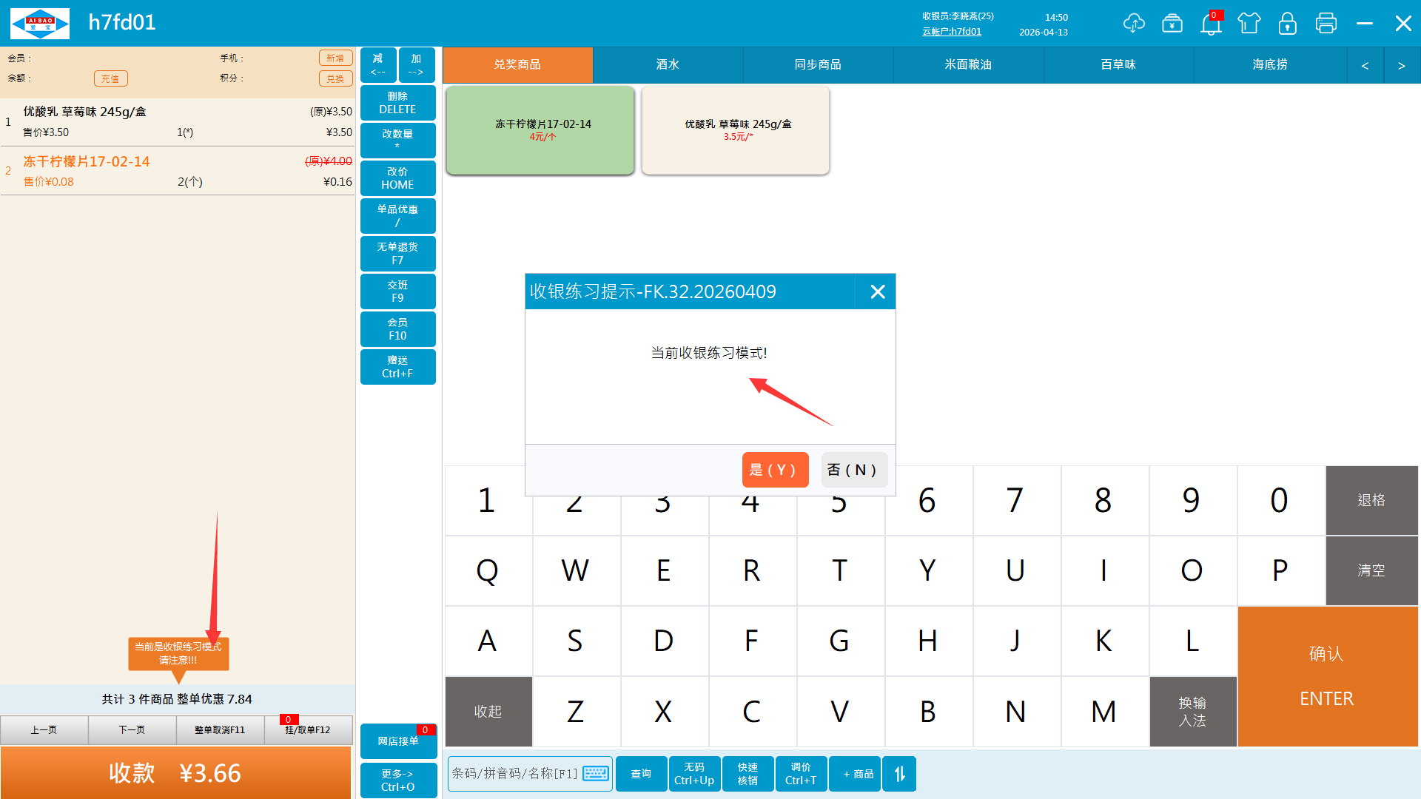Viewport: 1421px width, 799px height.
Task: Click the printer icon
Action: [x=1326, y=24]
